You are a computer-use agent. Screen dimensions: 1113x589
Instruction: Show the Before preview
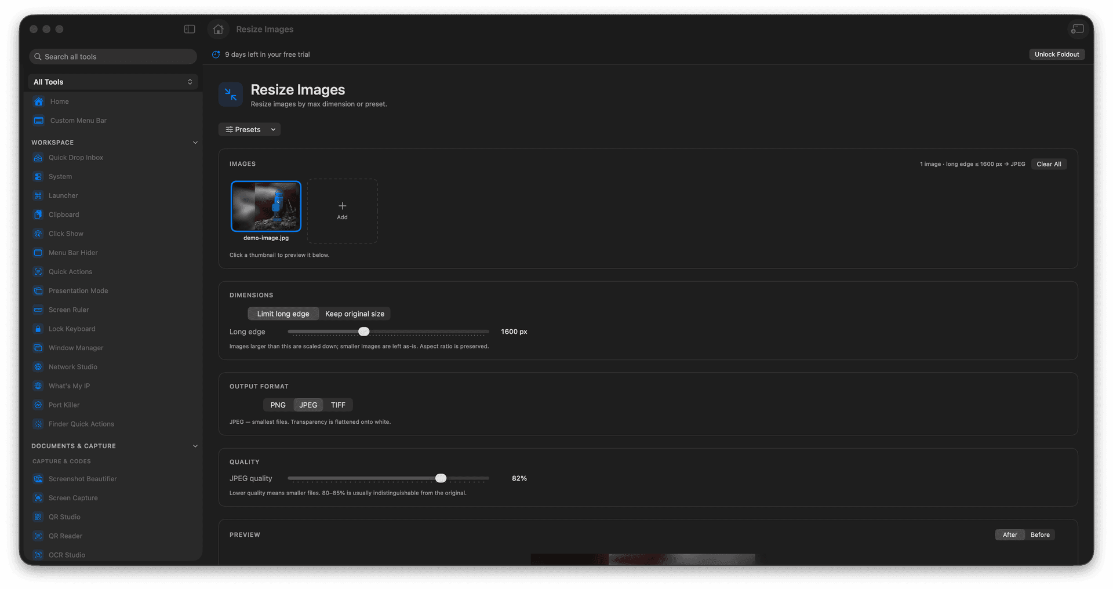pos(1040,535)
